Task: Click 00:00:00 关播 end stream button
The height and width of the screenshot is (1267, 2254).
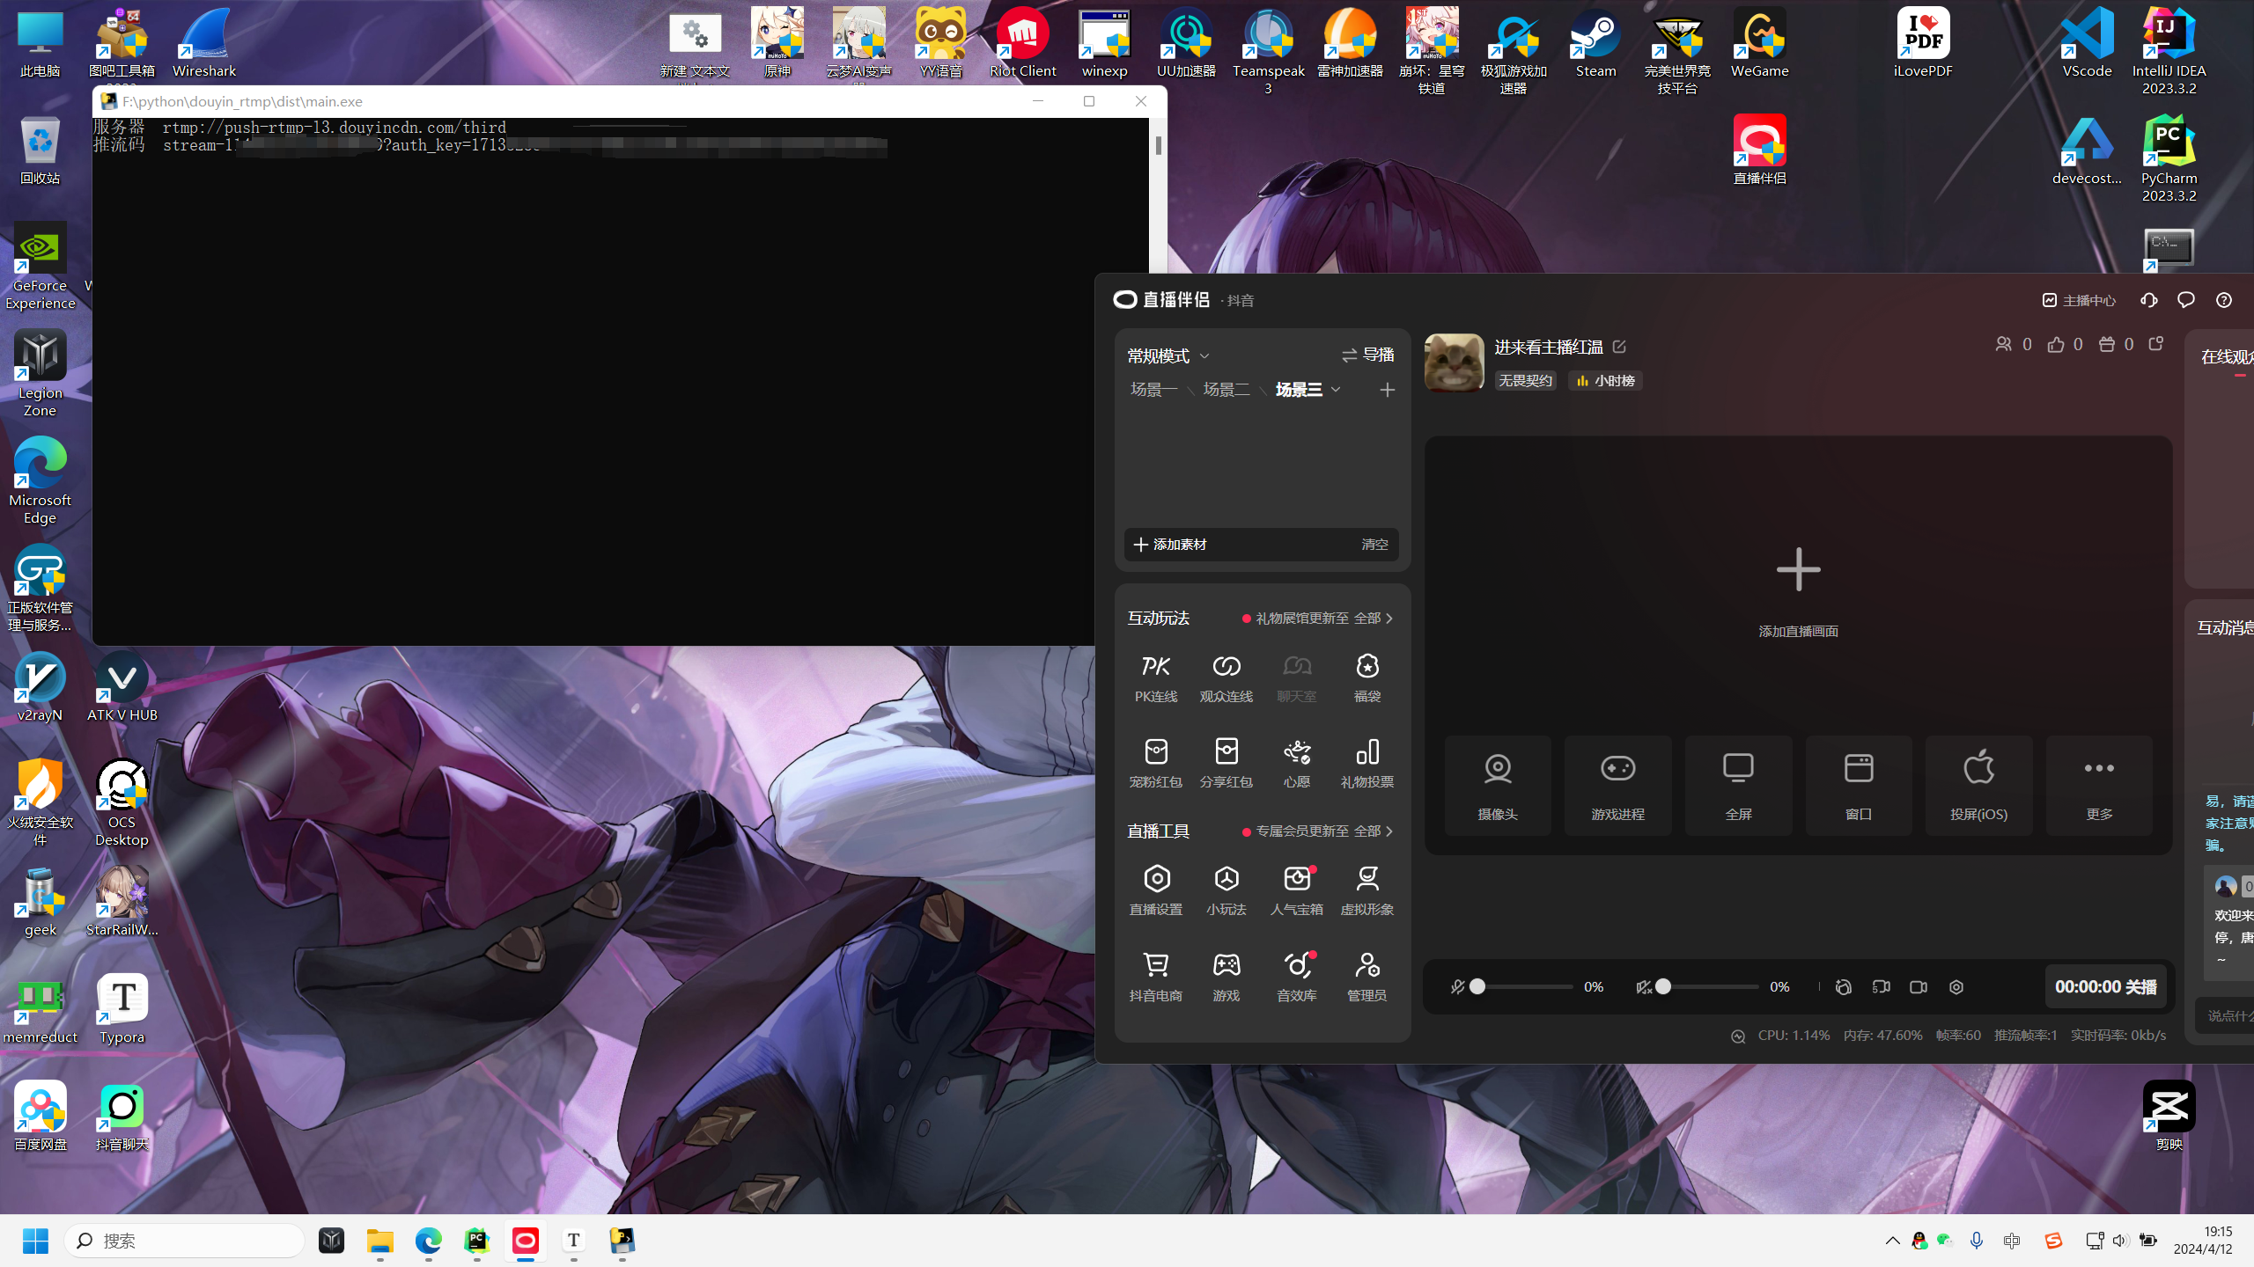Action: tap(2106, 987)
